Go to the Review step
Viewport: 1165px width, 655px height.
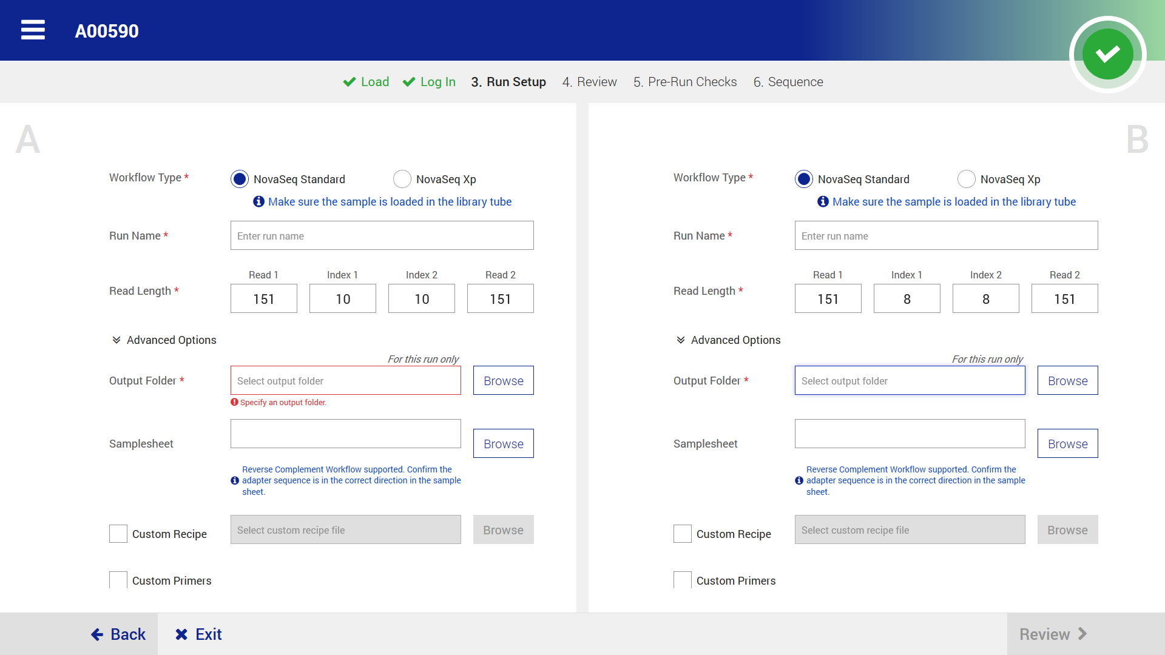pyautogui.click(x=589, y=82)
